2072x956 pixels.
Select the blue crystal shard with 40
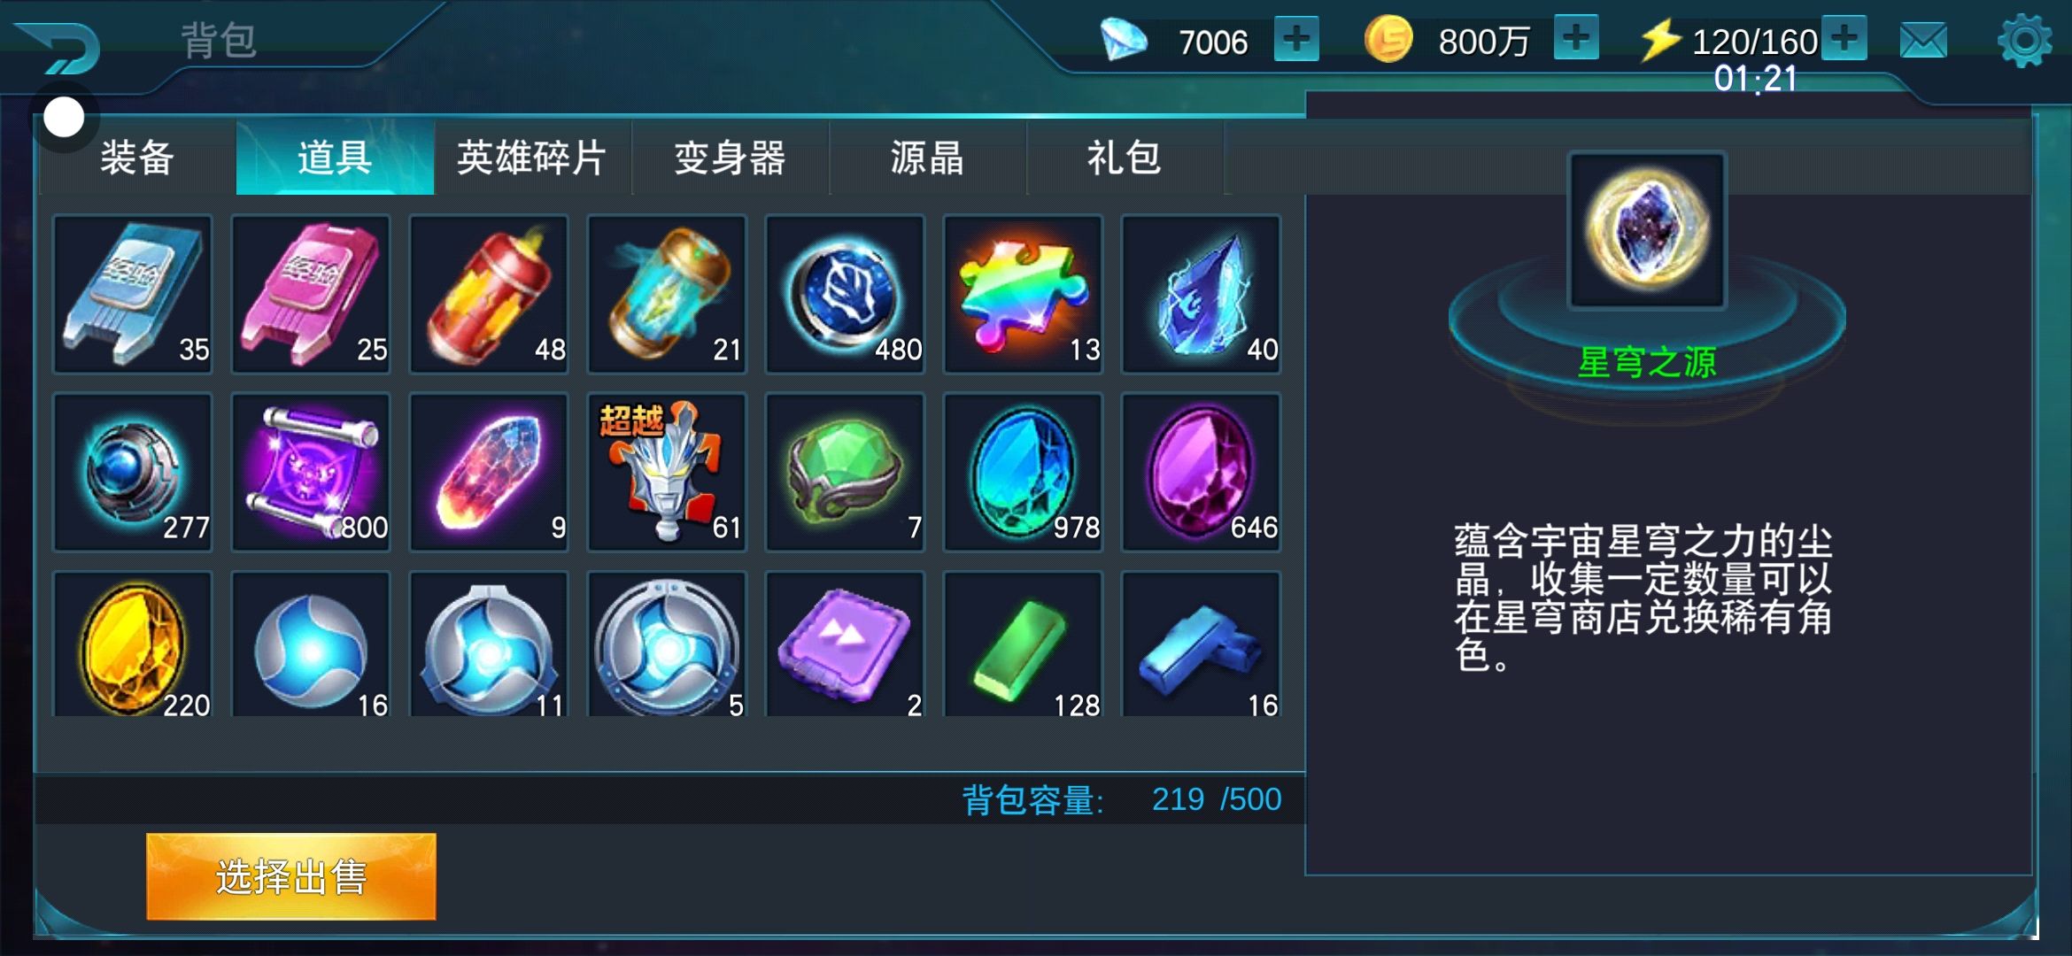tap(1202, 294)
